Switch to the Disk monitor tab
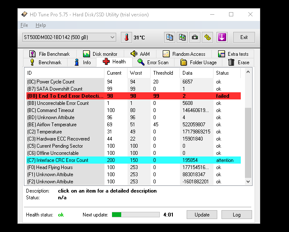 tap(100, 54)
